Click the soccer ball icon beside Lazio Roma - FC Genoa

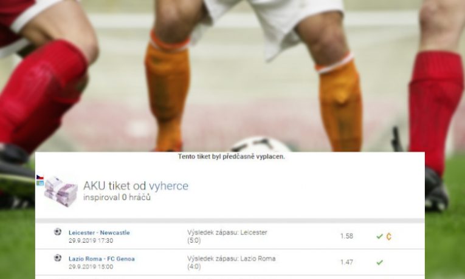(58, 258)
